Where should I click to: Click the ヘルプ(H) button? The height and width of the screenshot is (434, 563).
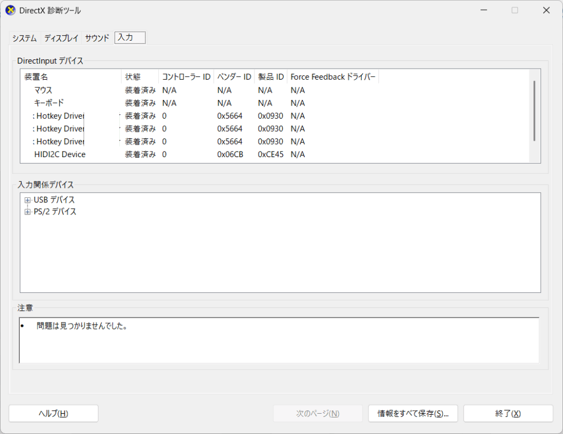click(53, 414)
